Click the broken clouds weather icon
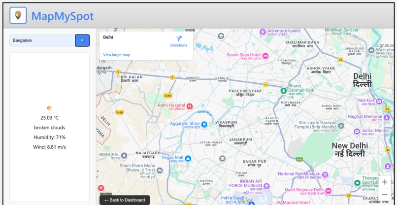This screenshot has width=397, height=205. tap(49, 108)
